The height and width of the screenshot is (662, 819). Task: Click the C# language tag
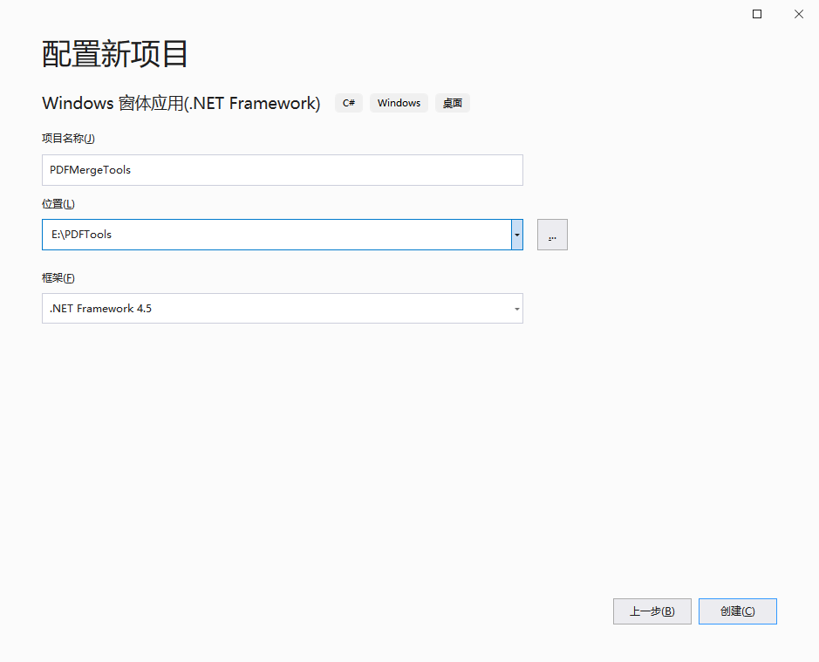[348, 103]
